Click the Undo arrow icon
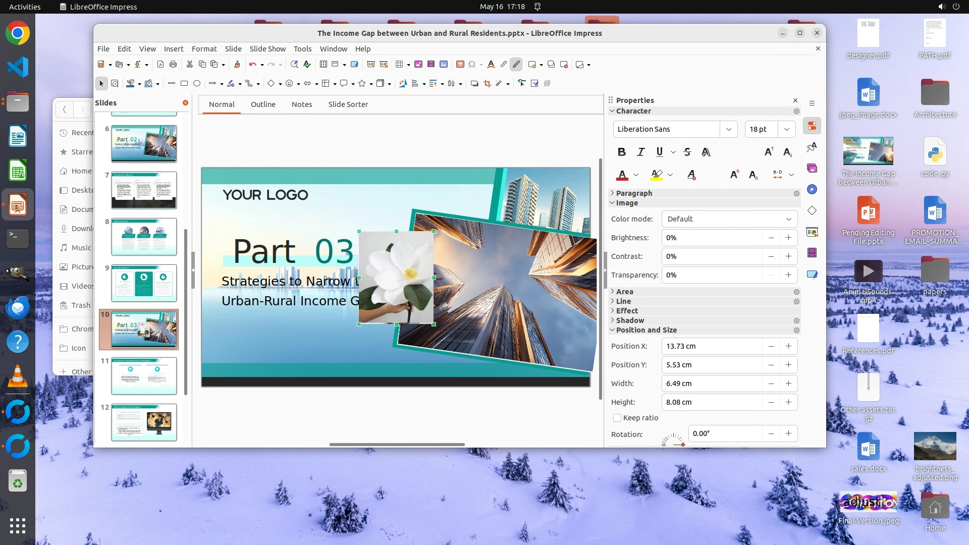This screenshot has width=969, height=545. click(252, 64)
